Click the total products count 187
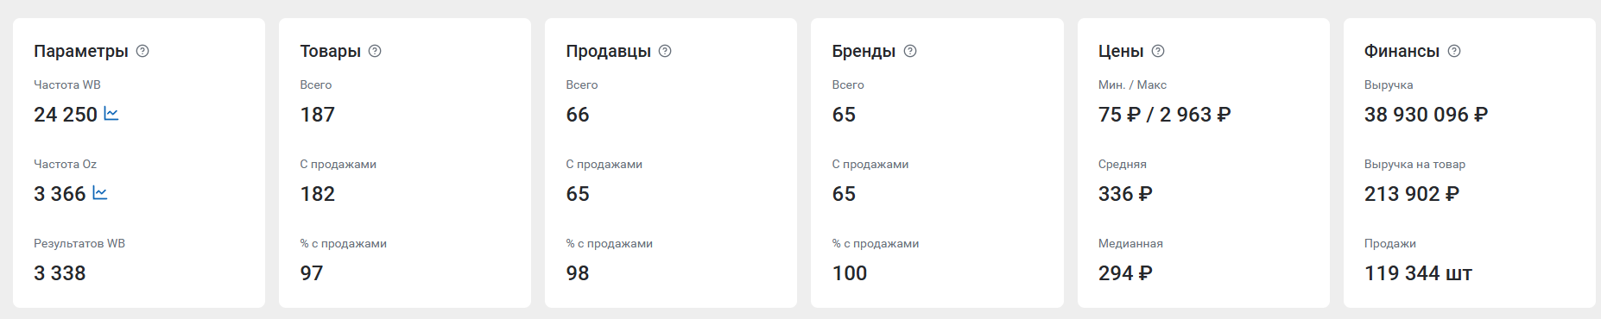1601x319 pixels. point(317,115)
